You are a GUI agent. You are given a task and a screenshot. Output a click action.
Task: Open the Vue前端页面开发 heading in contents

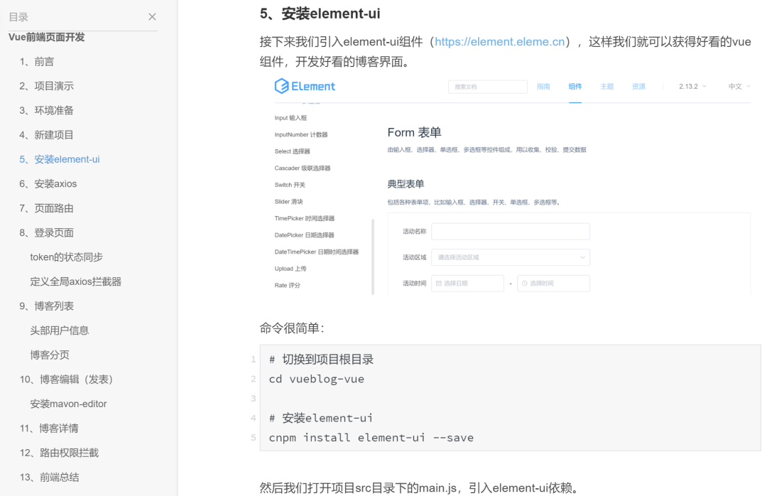click(46, 37)
